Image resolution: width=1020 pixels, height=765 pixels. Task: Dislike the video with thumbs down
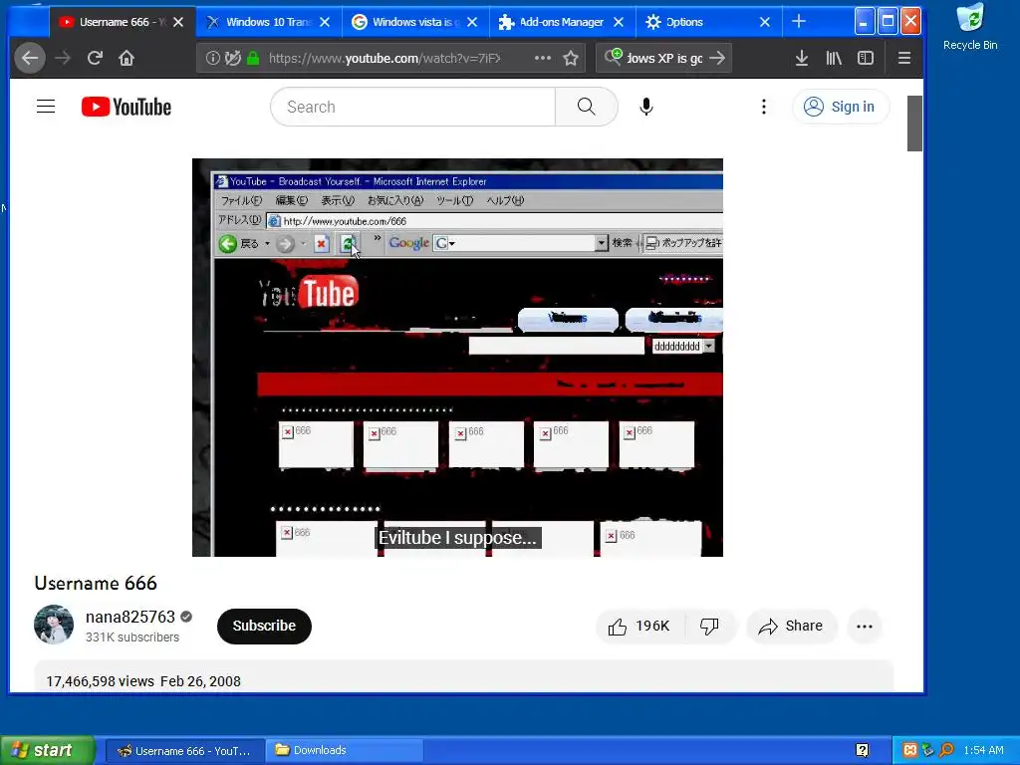coord(709,627)
